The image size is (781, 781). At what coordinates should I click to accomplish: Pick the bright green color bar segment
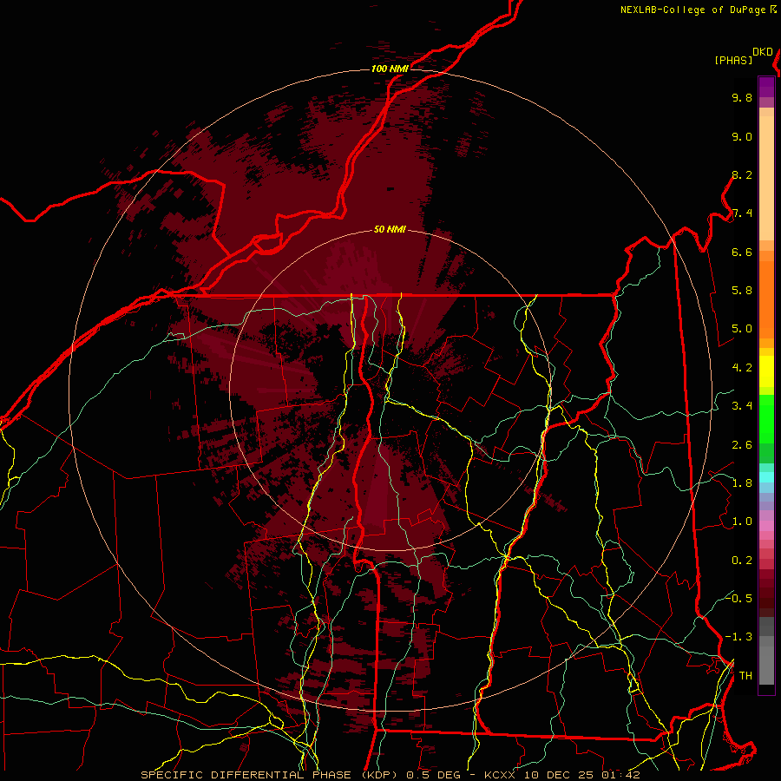coord(766,418)
